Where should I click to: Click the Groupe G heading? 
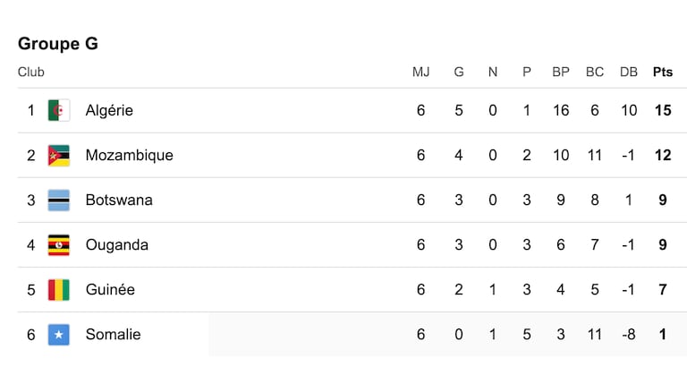(58, 43)
